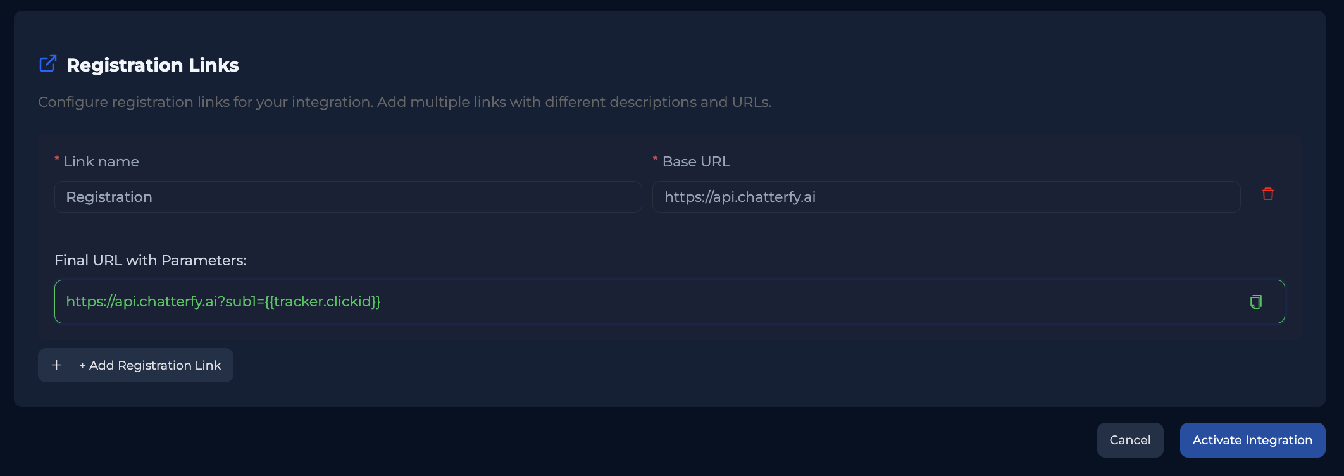Click the {{tracker.clickid}} placeholder in final URL
Screen dimensions: 1344x476
323,302
